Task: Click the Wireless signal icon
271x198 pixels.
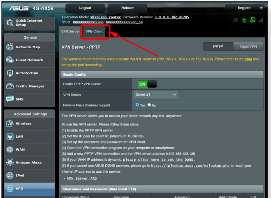Action: (10, 123)
